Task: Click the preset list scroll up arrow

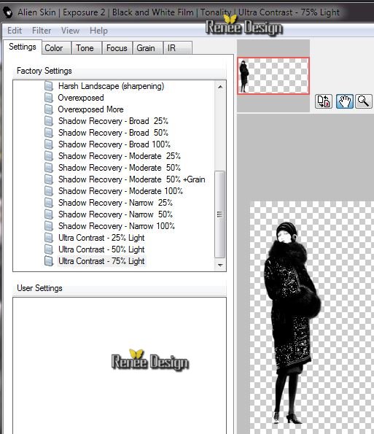Action: 220,87
